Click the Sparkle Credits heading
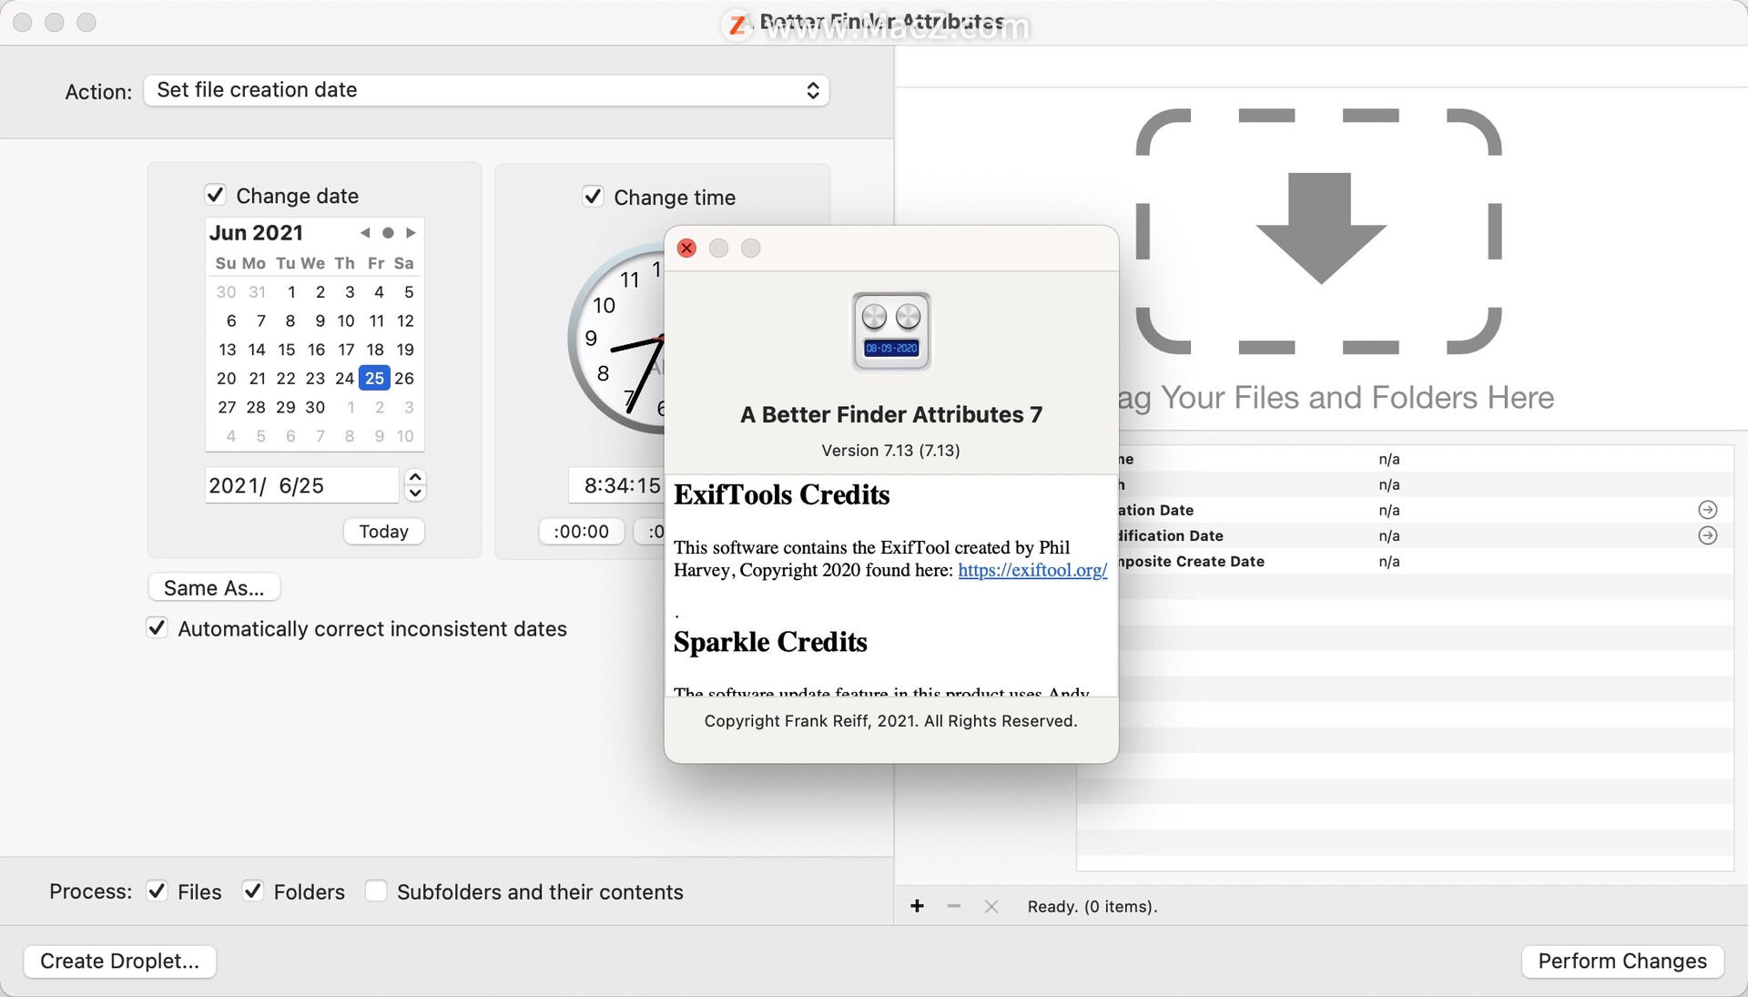The width and height of the screenshot is (1748, 997). (x=770, y=643)
